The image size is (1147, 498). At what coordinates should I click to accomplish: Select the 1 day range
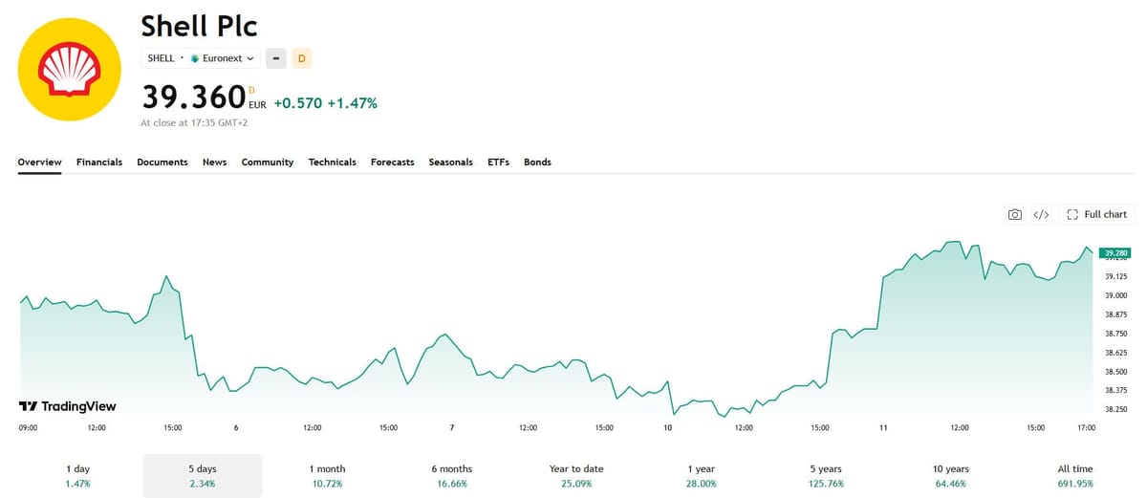(77, 476)
